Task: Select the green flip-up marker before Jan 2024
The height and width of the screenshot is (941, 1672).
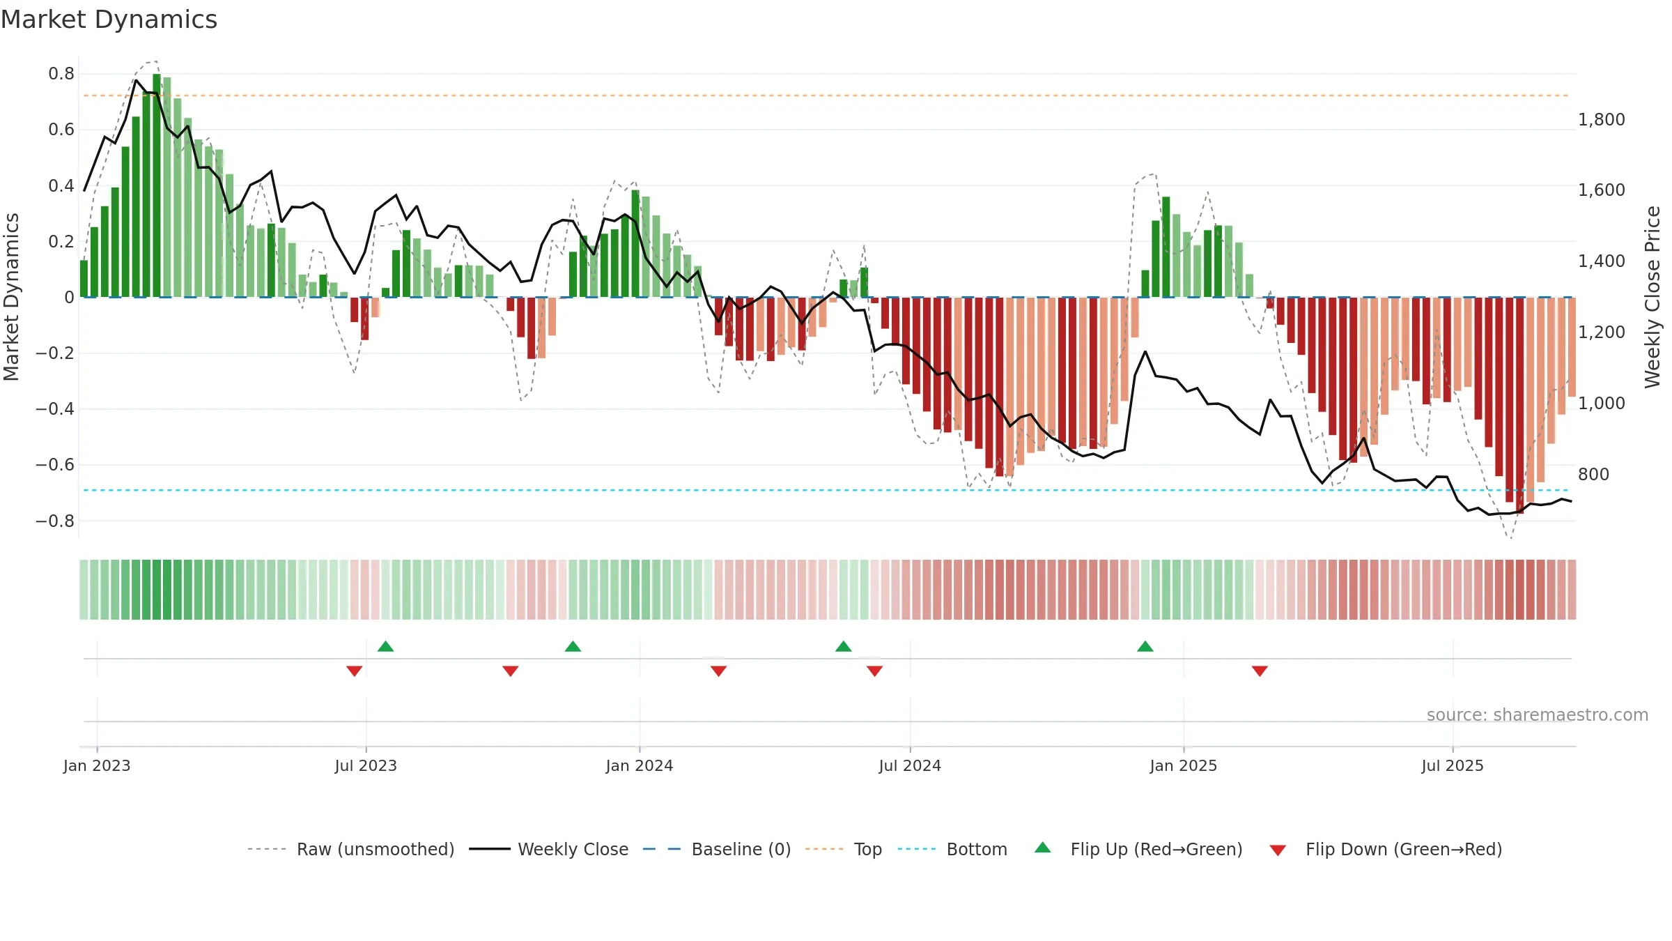Action: (x=573, y=646)
